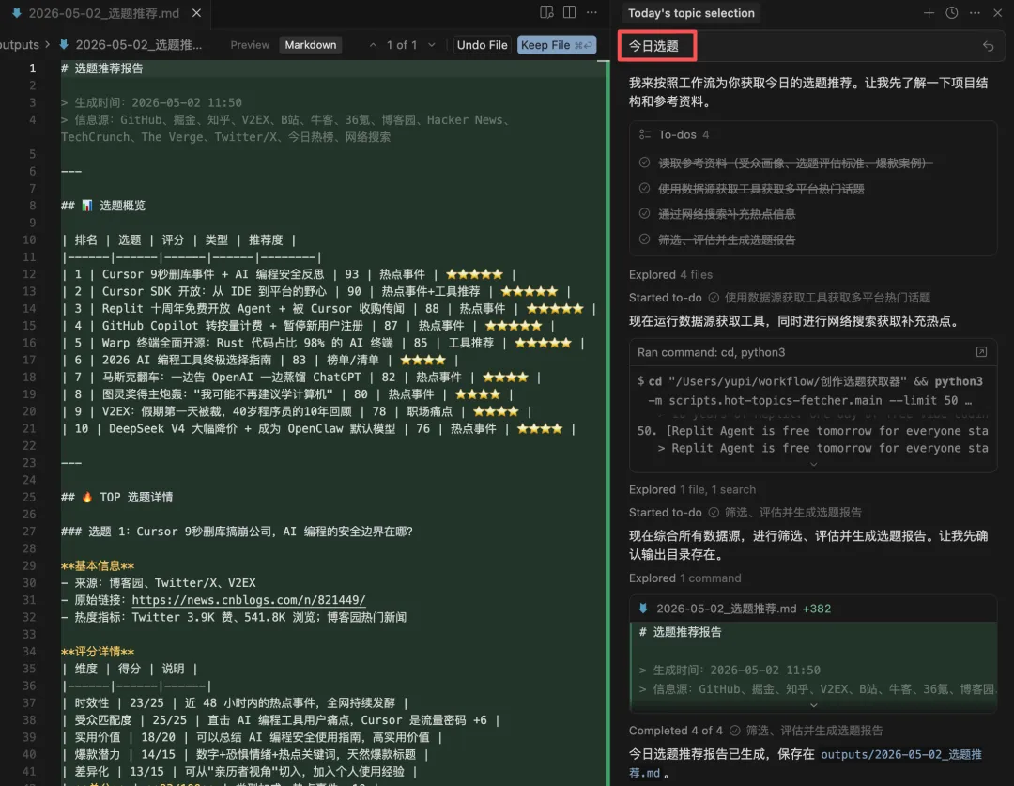Screen dimensions: 1014x786
Task: Open chat history clock icon
Action: [x=952, y=13]
